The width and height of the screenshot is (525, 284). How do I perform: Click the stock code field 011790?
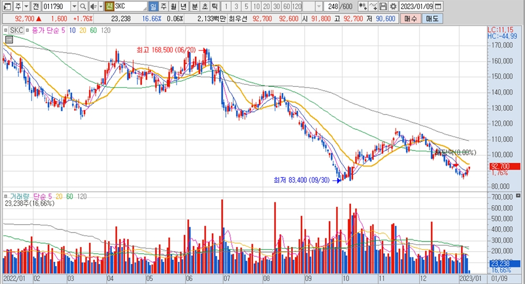pyautogui.click(x=56, y=6)
